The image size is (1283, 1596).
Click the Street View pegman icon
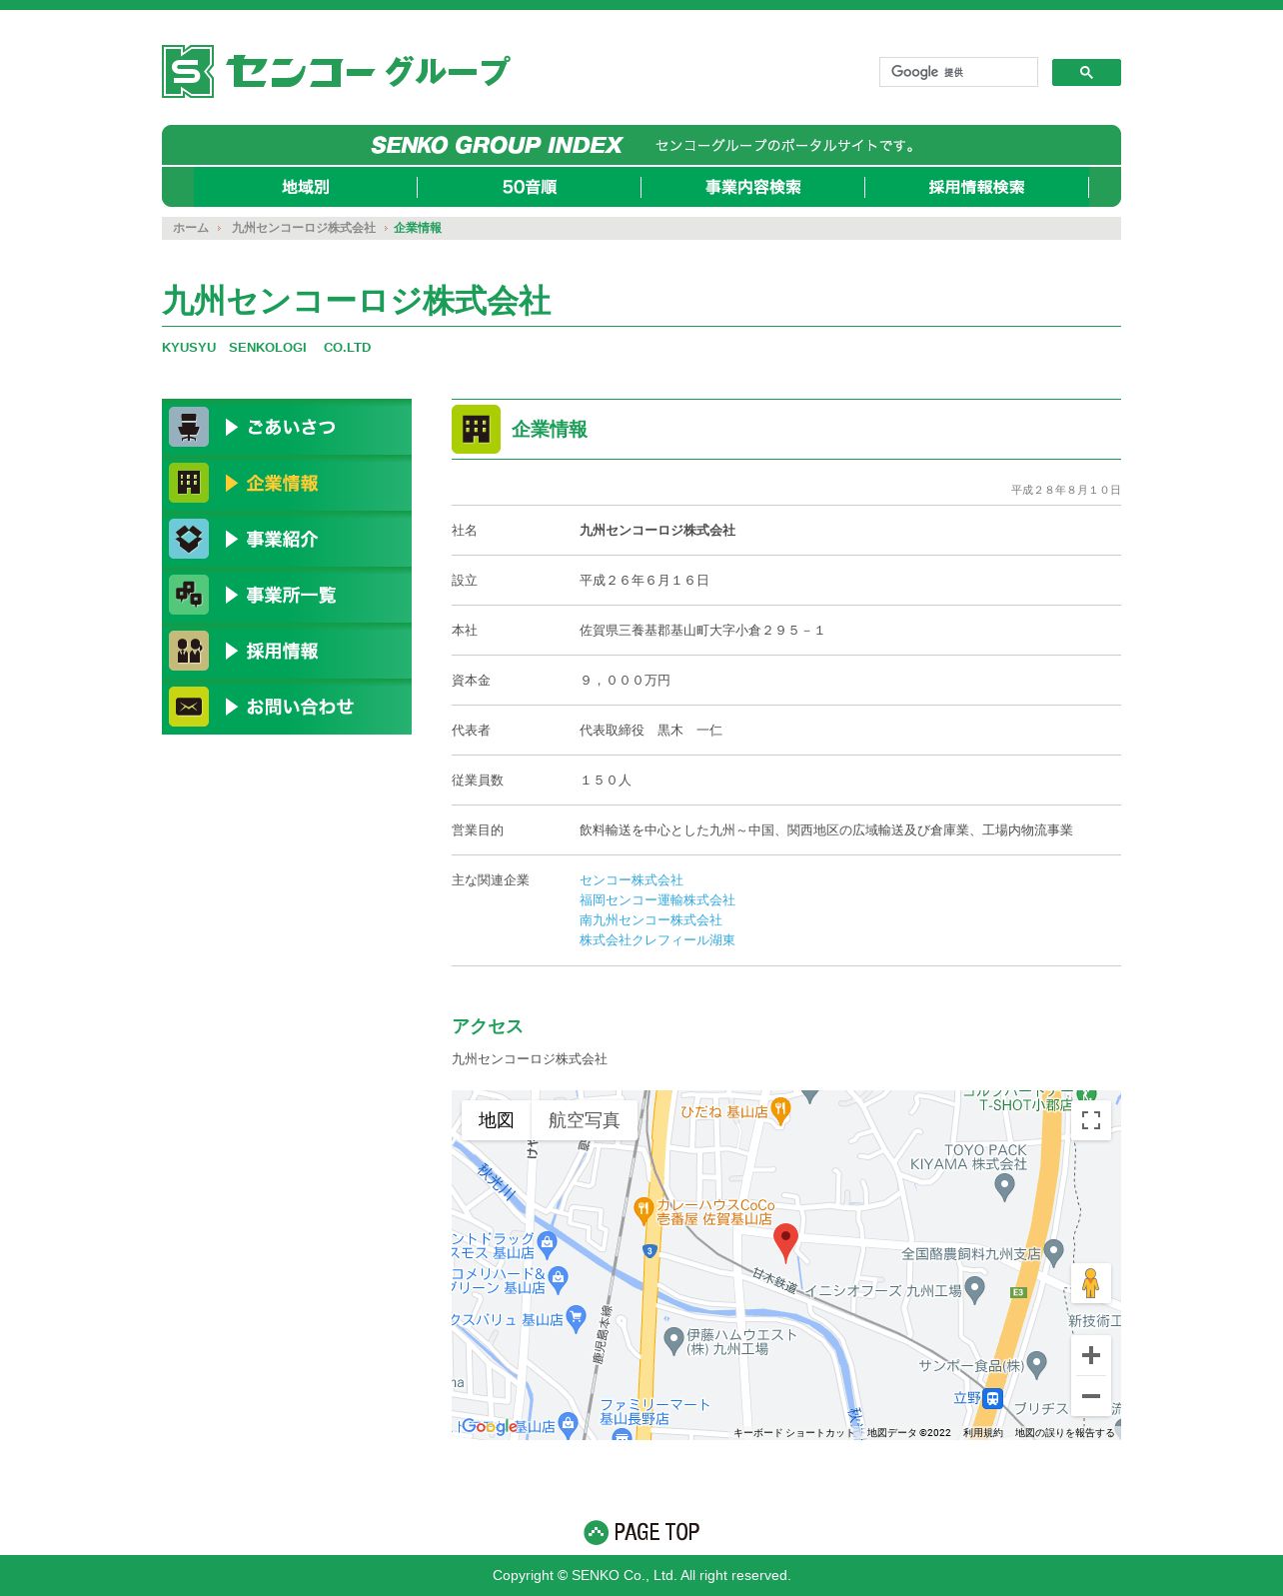(x=1091, y=1283)
